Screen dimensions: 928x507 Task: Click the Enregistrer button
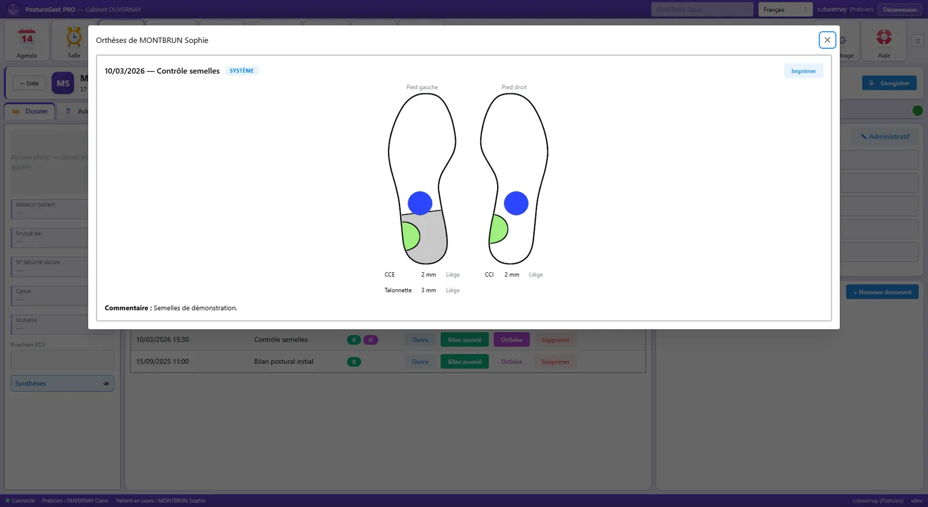tap(889, 83)
